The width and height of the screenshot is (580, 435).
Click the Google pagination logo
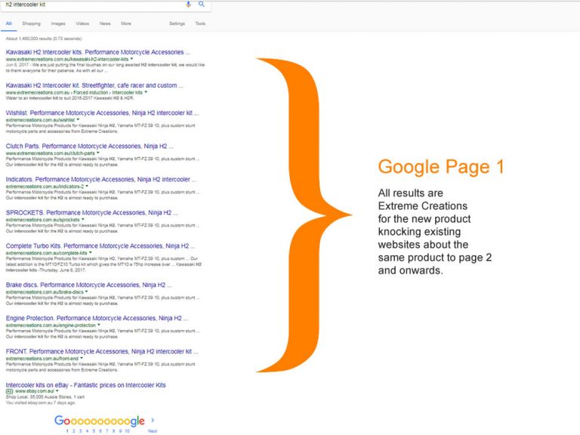[99, 421]
